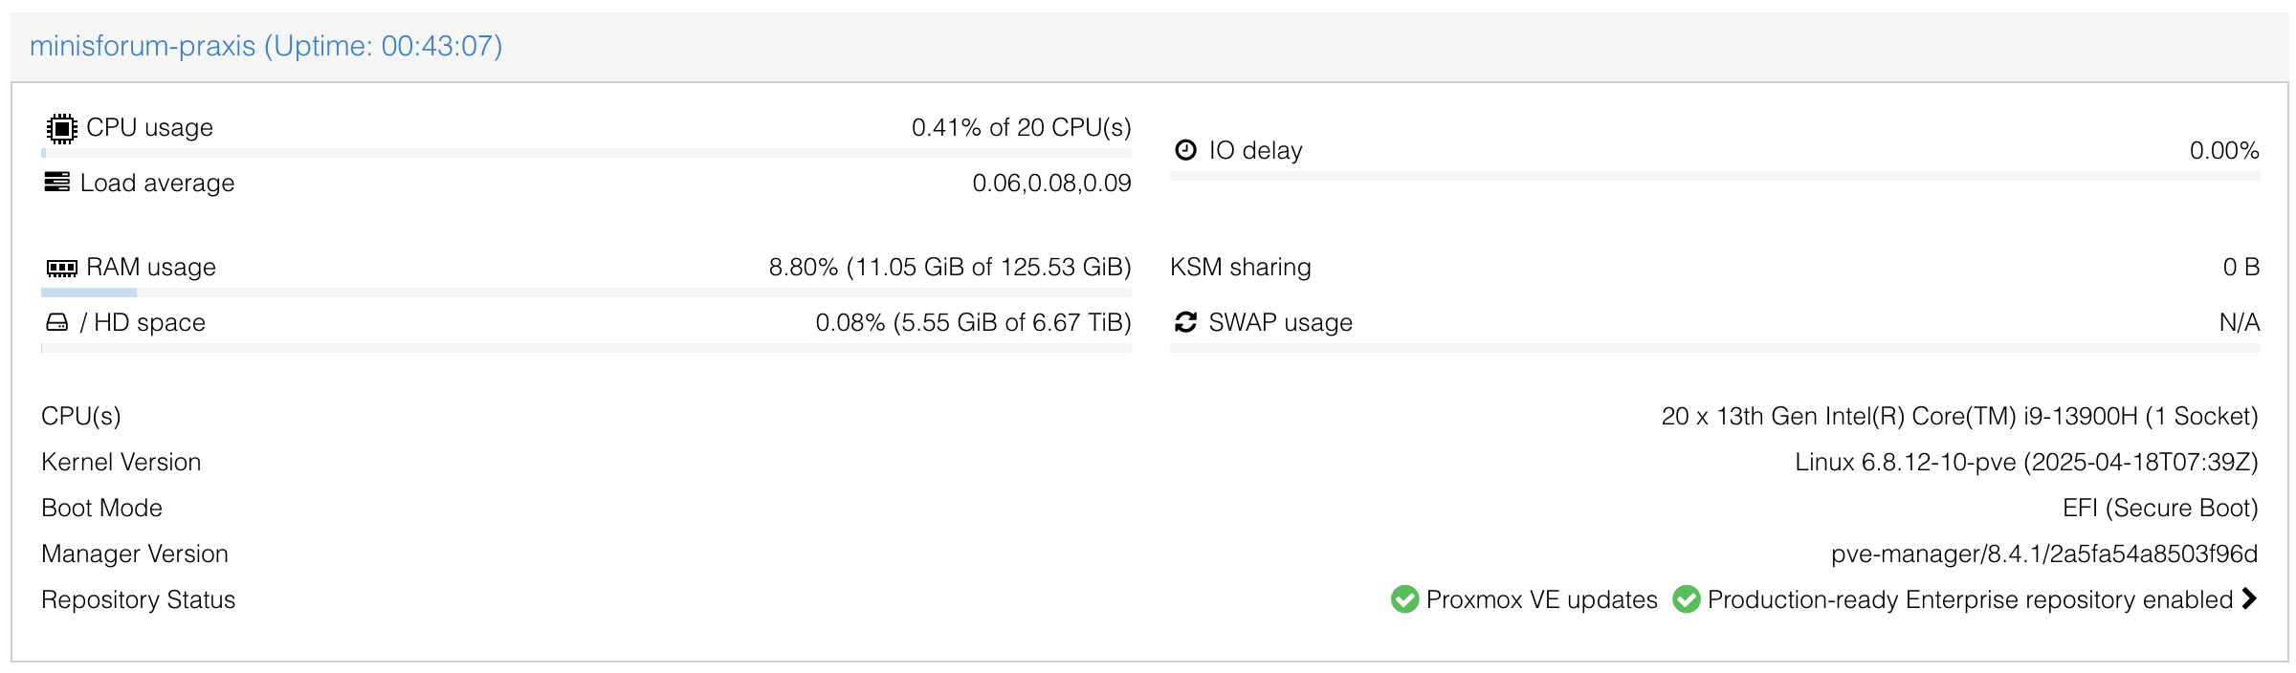Image resolution: width=2296 pixels, height=673 pixels.
Task: Click the Kernel Version value text
Action: point(2025,463)
